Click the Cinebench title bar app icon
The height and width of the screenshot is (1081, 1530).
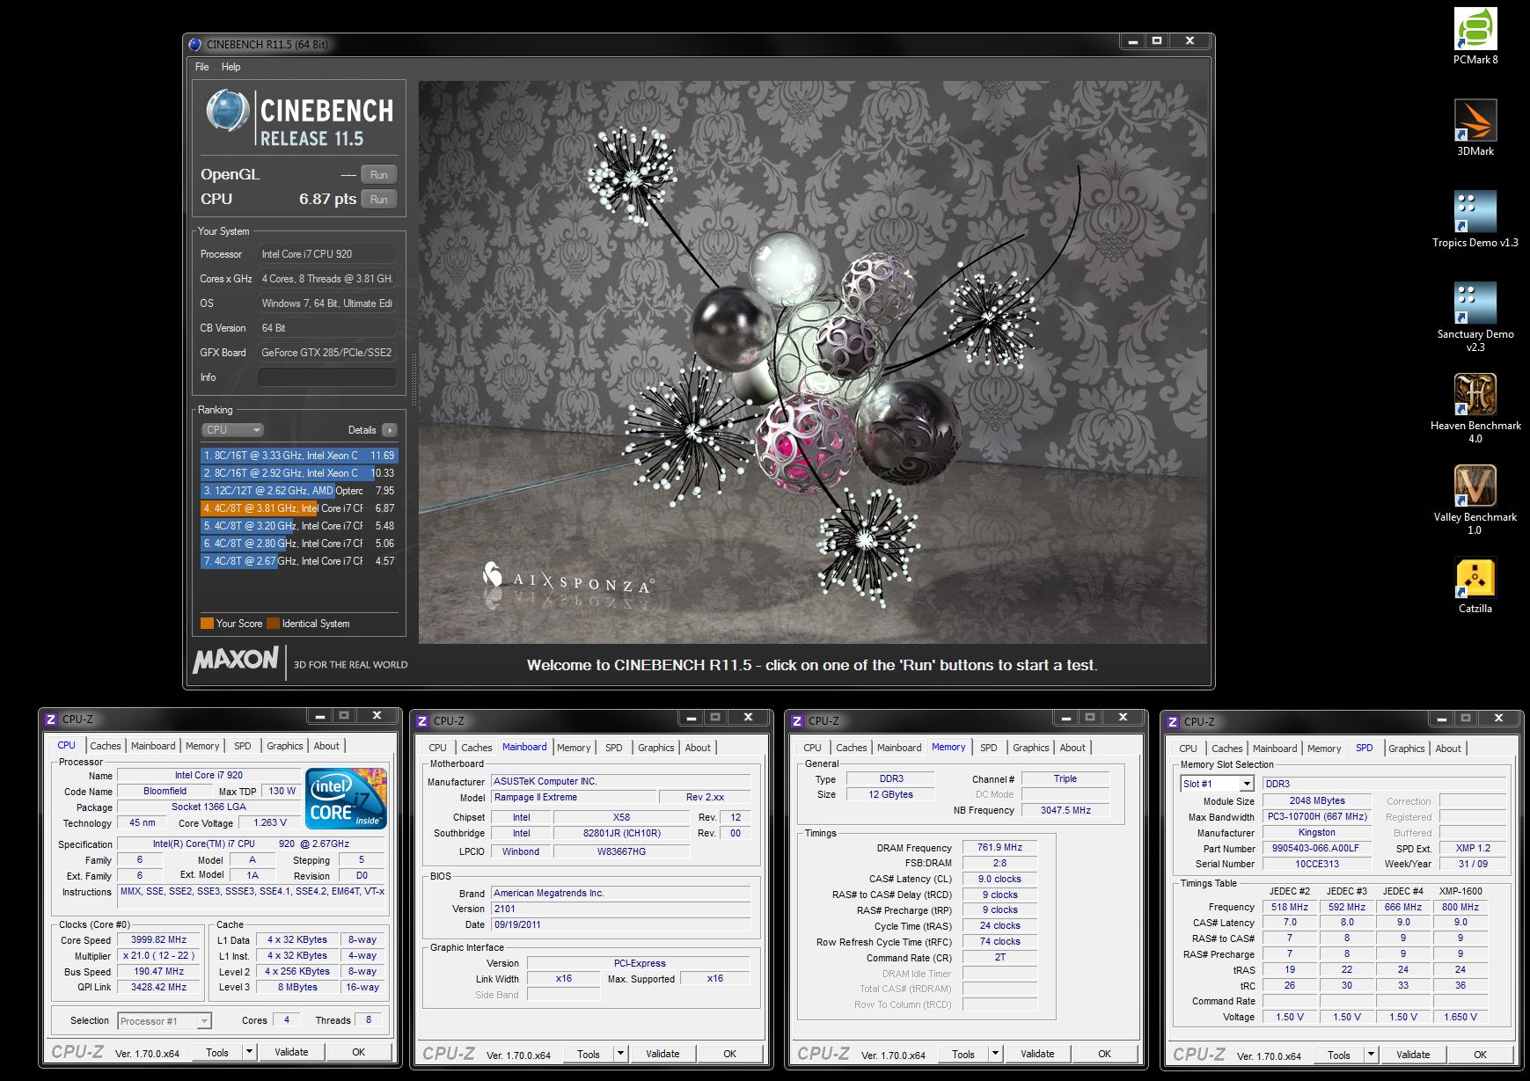tap(194, 44)
